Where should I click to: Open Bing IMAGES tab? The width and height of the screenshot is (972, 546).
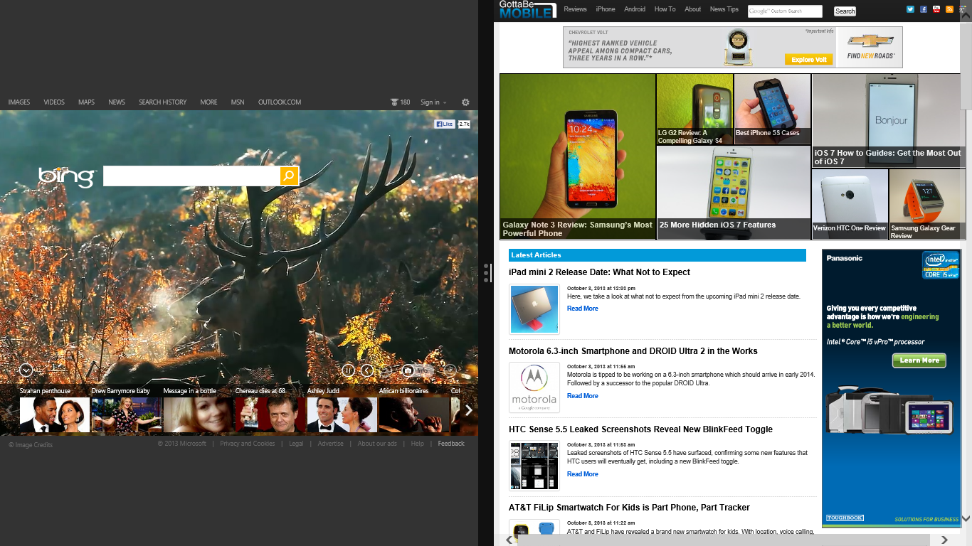coord(19,102)
